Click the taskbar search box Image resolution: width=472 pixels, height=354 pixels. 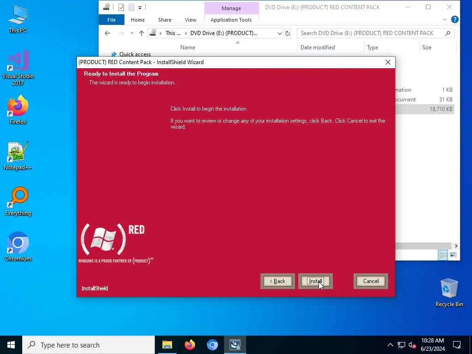click(x=88, y=345)
